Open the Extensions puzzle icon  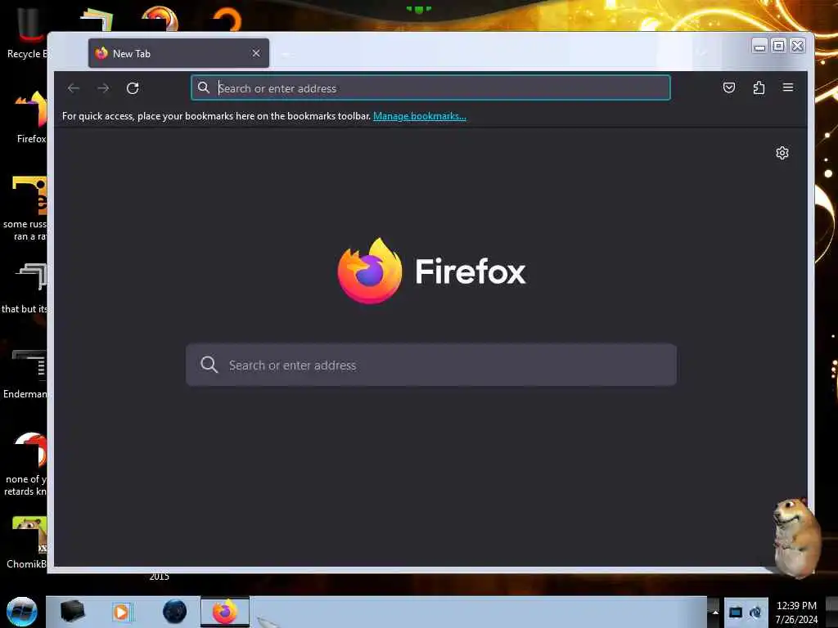[x=759, y=87]
